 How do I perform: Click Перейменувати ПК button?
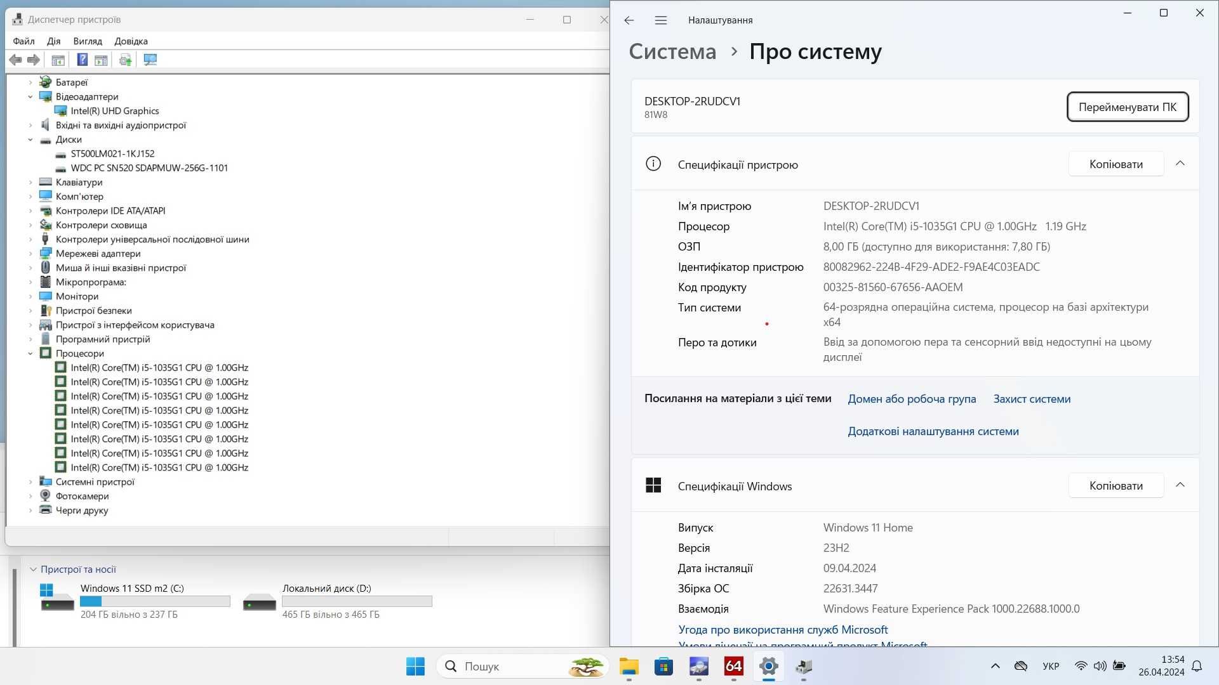tap(1128, 107)
